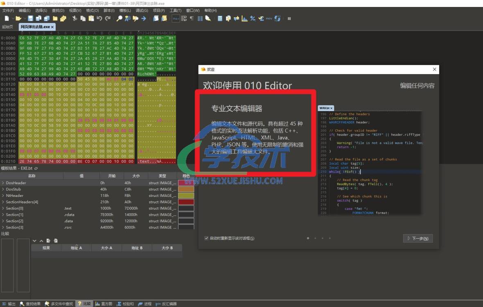The height and width of the screenshot is (307, 483).
Task: Click the down-arrow next match in Compare panel
Action: (34, 241)
